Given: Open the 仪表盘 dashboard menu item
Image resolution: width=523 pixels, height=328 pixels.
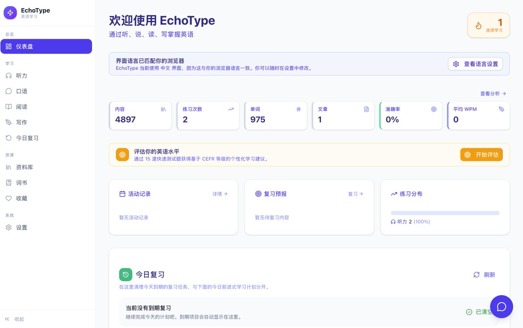Looking at the screenshot, I should pyautogui.click(x=46, y=46).
